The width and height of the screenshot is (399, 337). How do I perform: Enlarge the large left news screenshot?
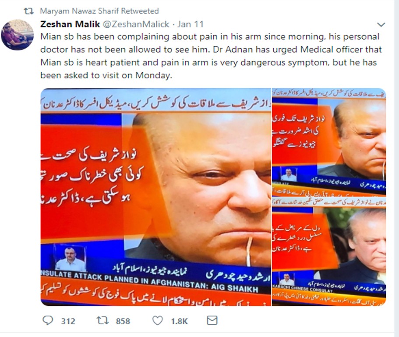[156, 197]
